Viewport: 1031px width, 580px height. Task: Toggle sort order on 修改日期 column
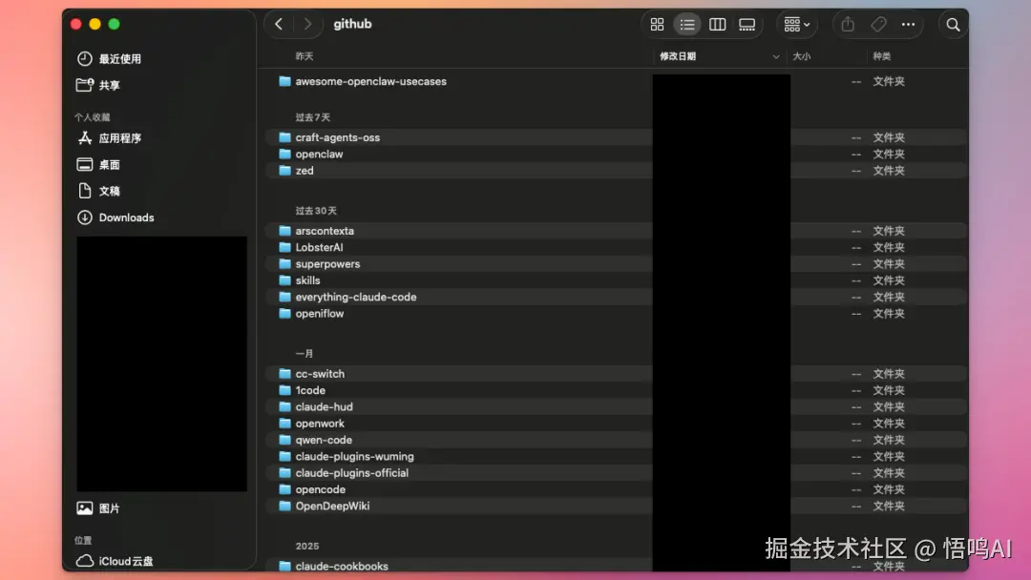click(721, 56)
